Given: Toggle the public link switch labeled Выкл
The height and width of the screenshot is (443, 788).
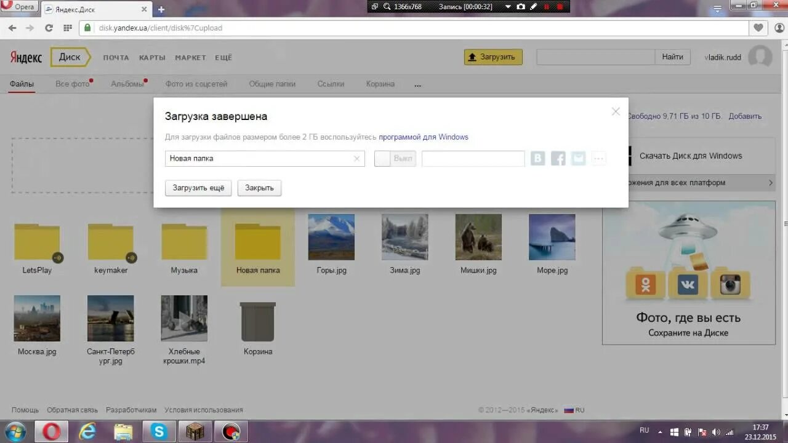Looking at the screenshot, I should click(395, 159).
